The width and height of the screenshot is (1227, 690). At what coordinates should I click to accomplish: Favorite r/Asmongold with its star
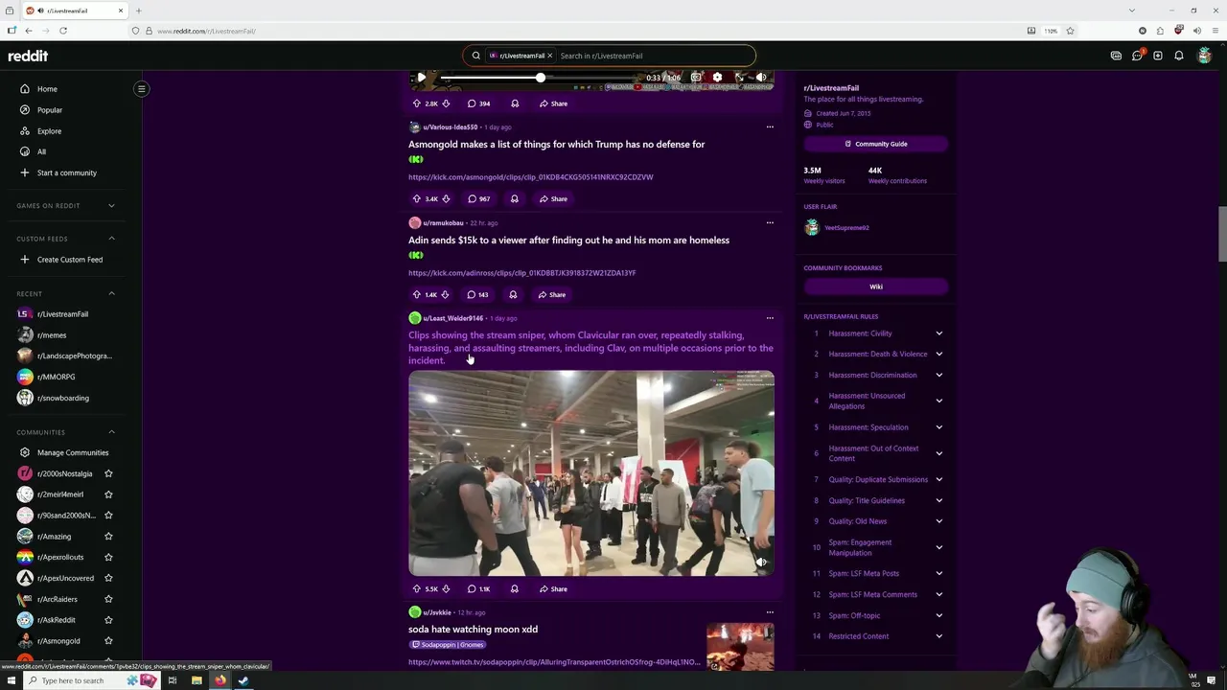tap(108, 641)
